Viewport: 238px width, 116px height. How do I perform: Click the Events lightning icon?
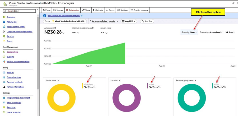coord(4,41)
